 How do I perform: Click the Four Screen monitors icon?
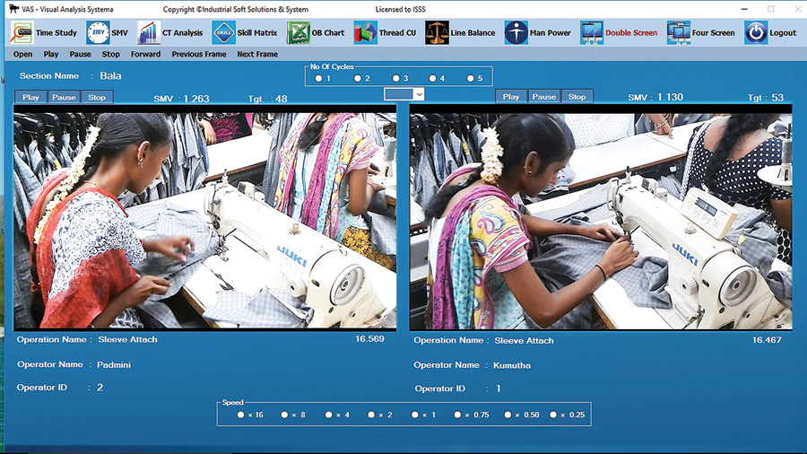(679, 32)
